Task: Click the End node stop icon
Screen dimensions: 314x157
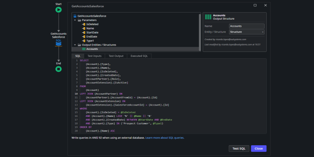Action: [59, 69]
